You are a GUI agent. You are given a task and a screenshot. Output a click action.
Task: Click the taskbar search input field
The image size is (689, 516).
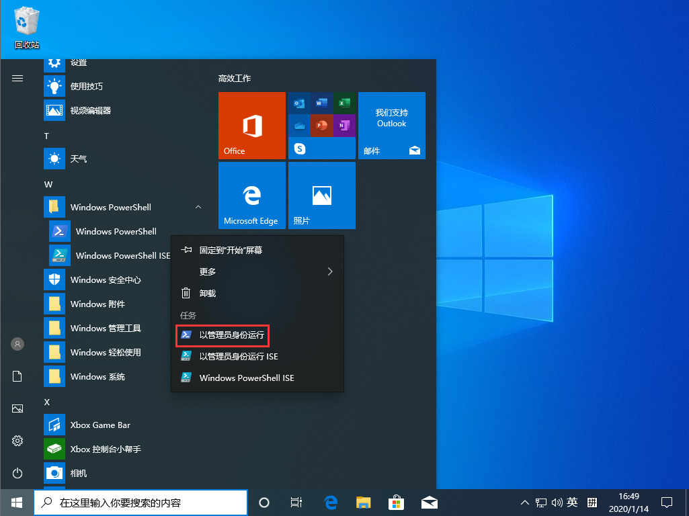(x=141, y=502)
